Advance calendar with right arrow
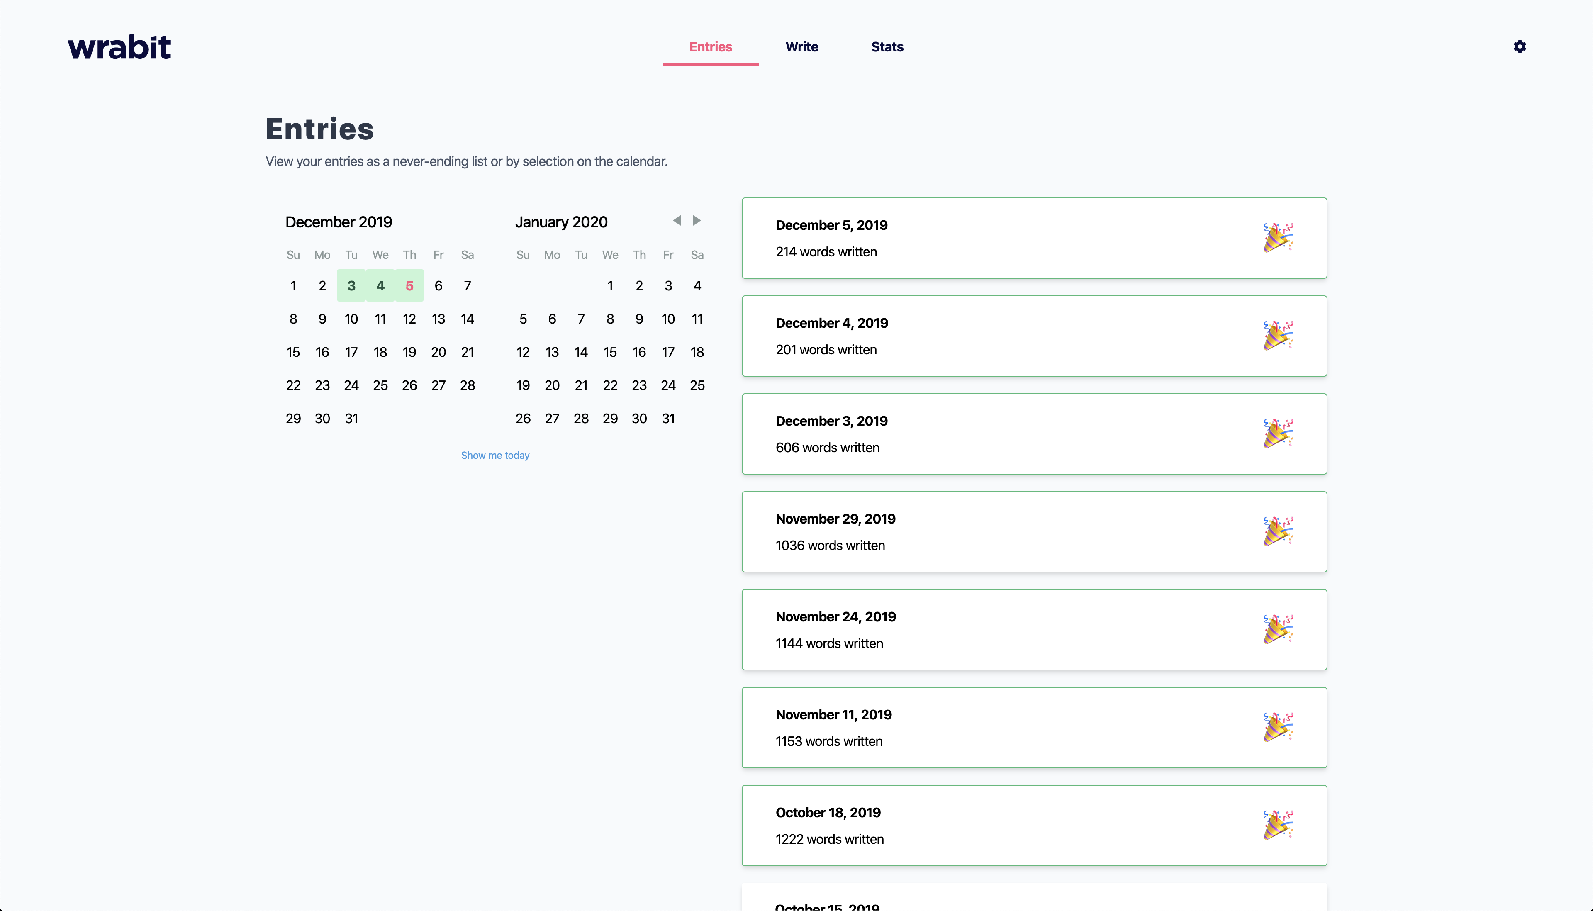Screen dimensions: 1593x911 pyautogui.click(x=697, y=220)
